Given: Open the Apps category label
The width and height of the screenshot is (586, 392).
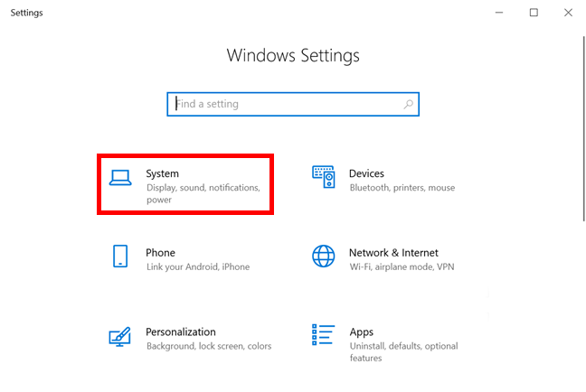Looking at the screenshot, I should [362, 332].
